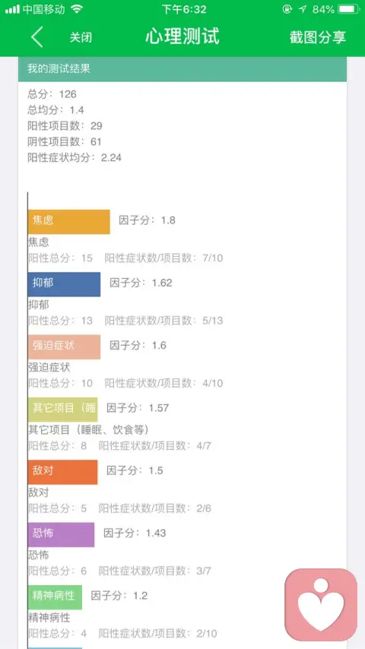The width and height of the screenshot is (365, 649).
Task: Tap the 我的测试结果 header
Action: tap(182, 68)
